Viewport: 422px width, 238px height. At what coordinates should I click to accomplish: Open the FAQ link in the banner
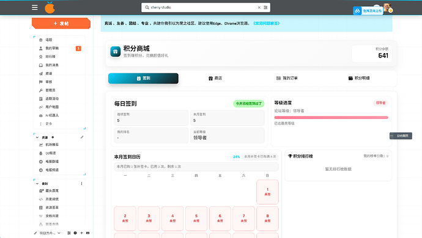coord(266,23)
